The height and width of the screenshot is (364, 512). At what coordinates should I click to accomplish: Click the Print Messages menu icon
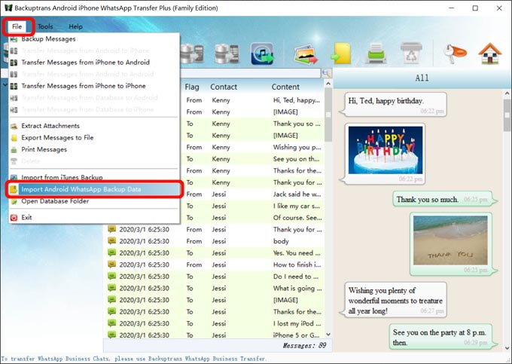14,150
